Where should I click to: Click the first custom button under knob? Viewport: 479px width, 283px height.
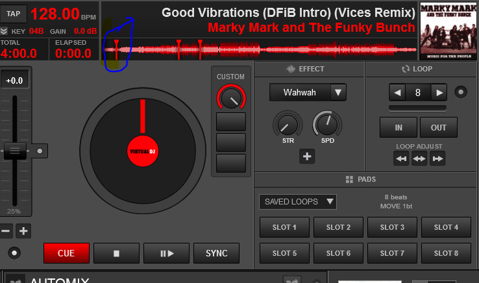(x=231, y=121)
